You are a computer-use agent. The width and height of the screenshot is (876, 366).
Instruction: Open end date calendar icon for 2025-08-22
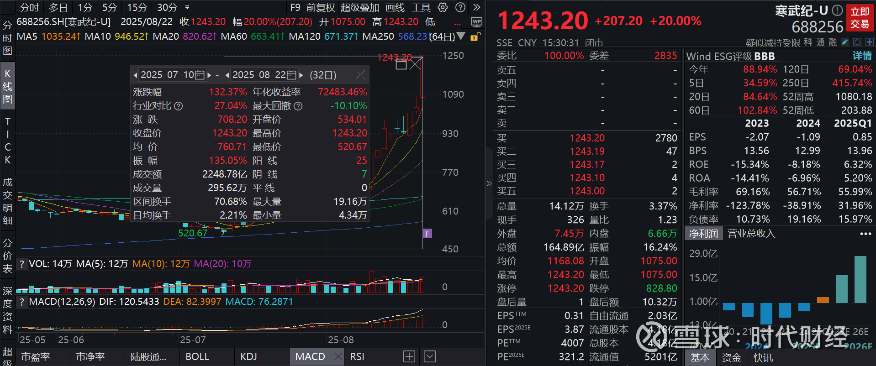(x=291, y=75)
